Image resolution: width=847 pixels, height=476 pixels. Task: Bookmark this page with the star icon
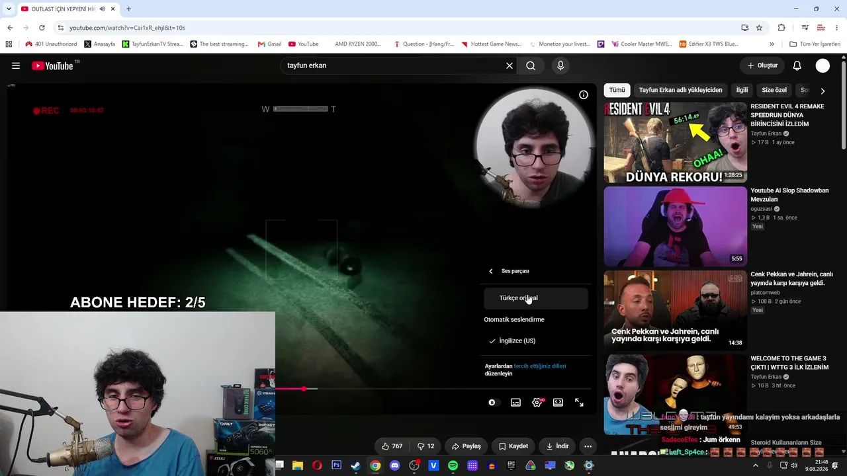click(x=759, y=28)
